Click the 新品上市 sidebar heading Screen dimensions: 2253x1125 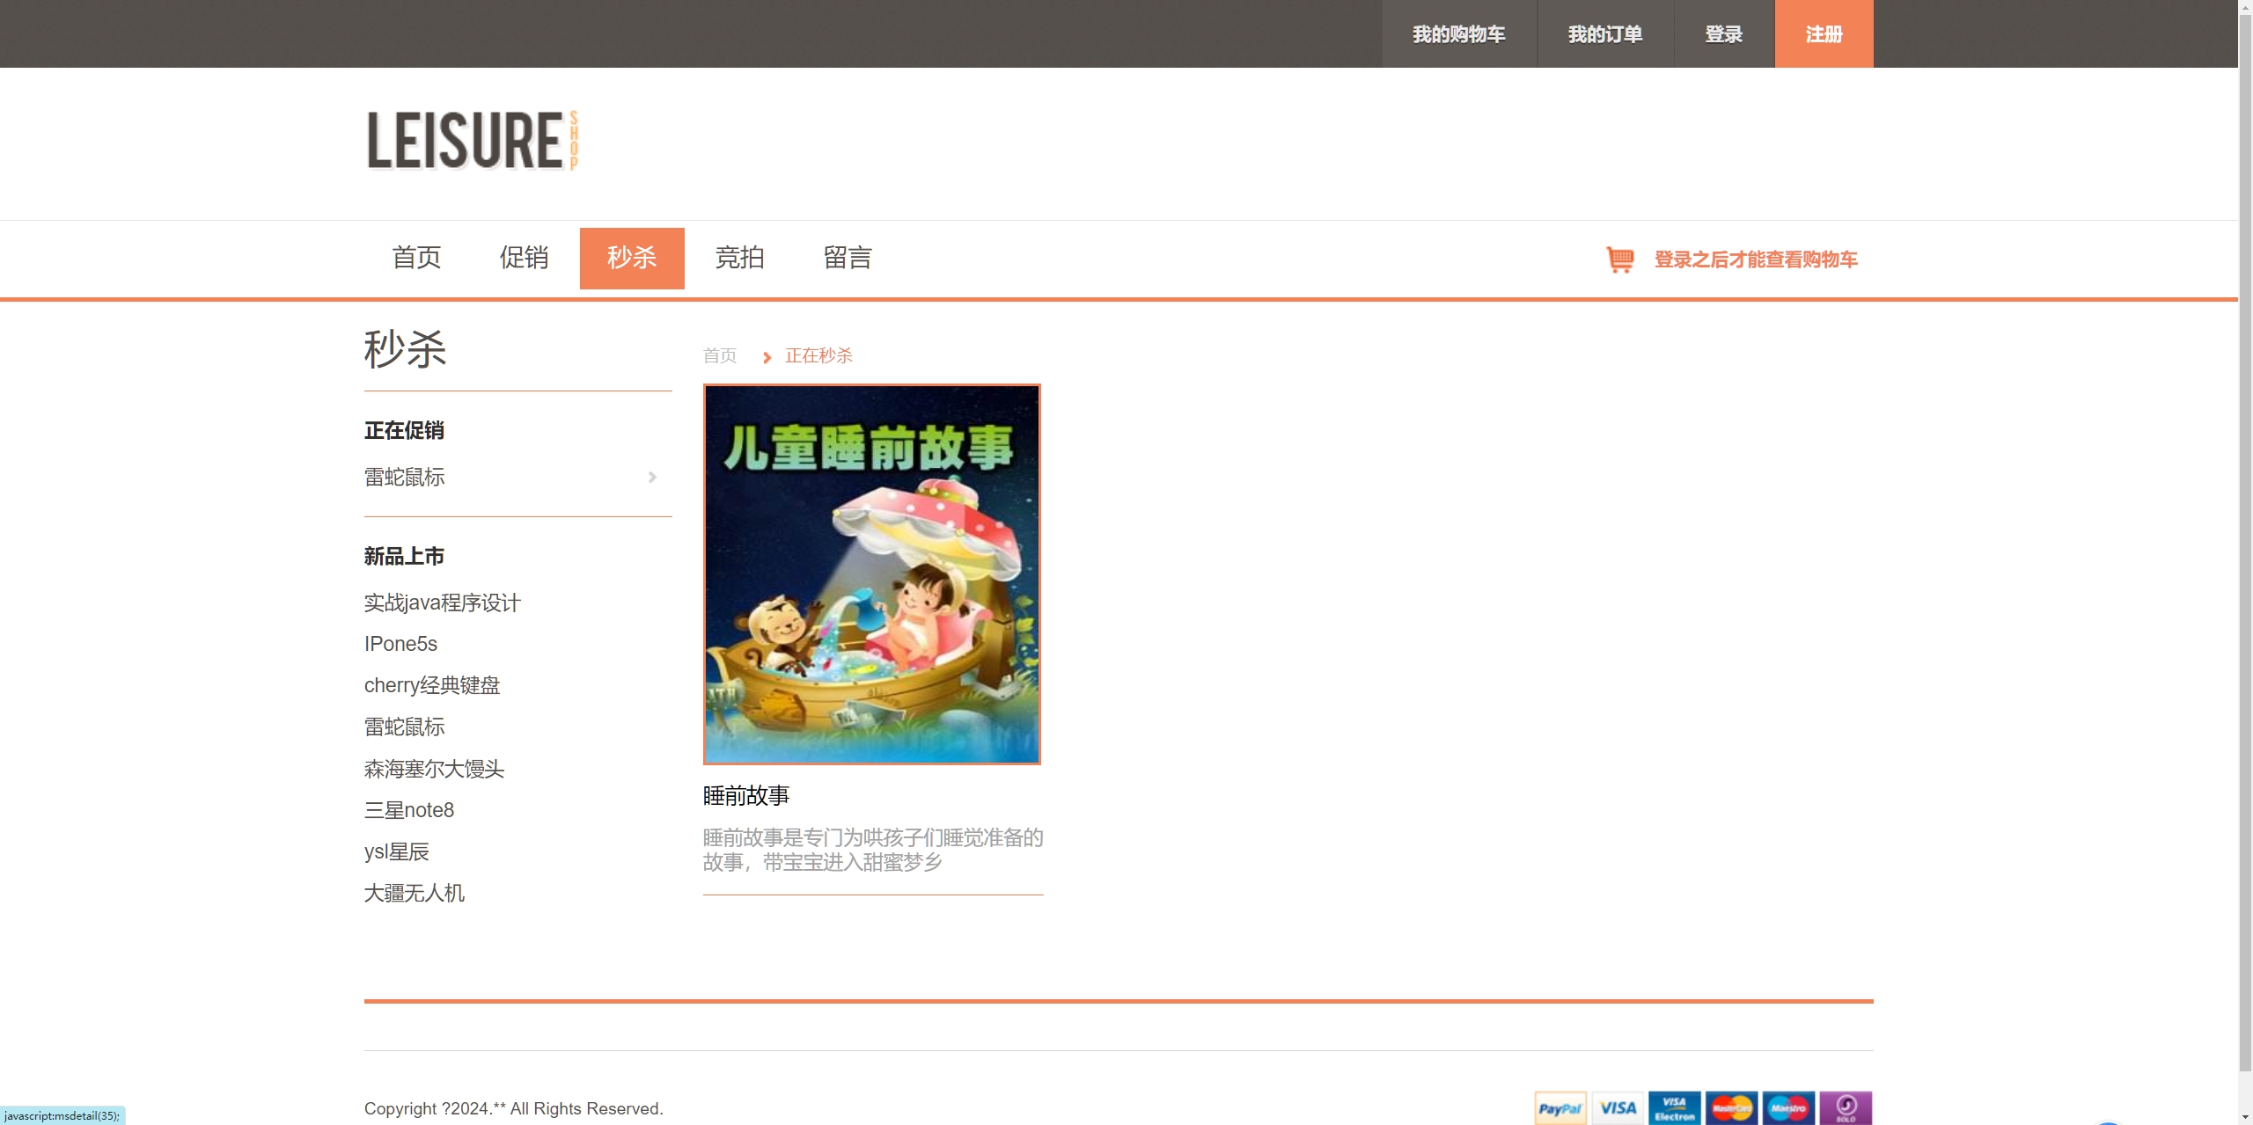pyautogui.click(x=405, y=556)
